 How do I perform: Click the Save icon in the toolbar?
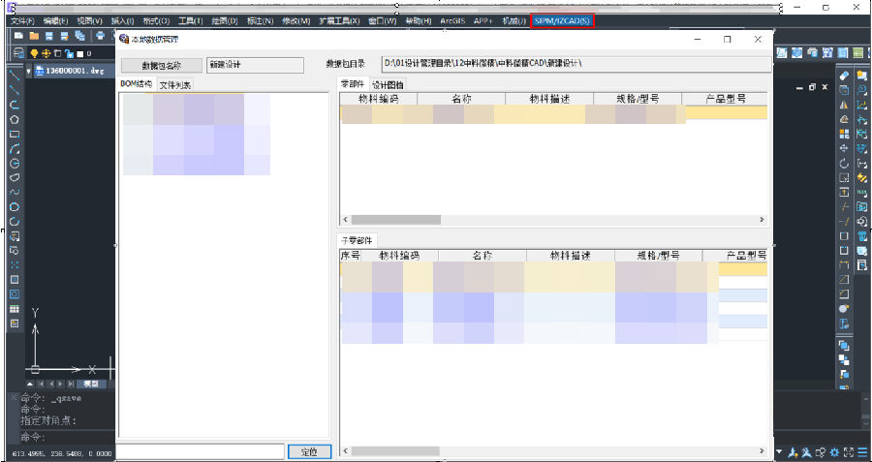coord(49,36)
